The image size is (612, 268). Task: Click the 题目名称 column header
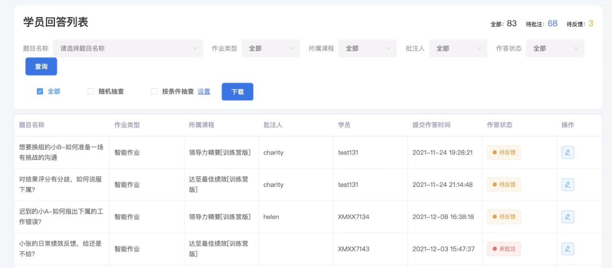[x=32, y=125]
